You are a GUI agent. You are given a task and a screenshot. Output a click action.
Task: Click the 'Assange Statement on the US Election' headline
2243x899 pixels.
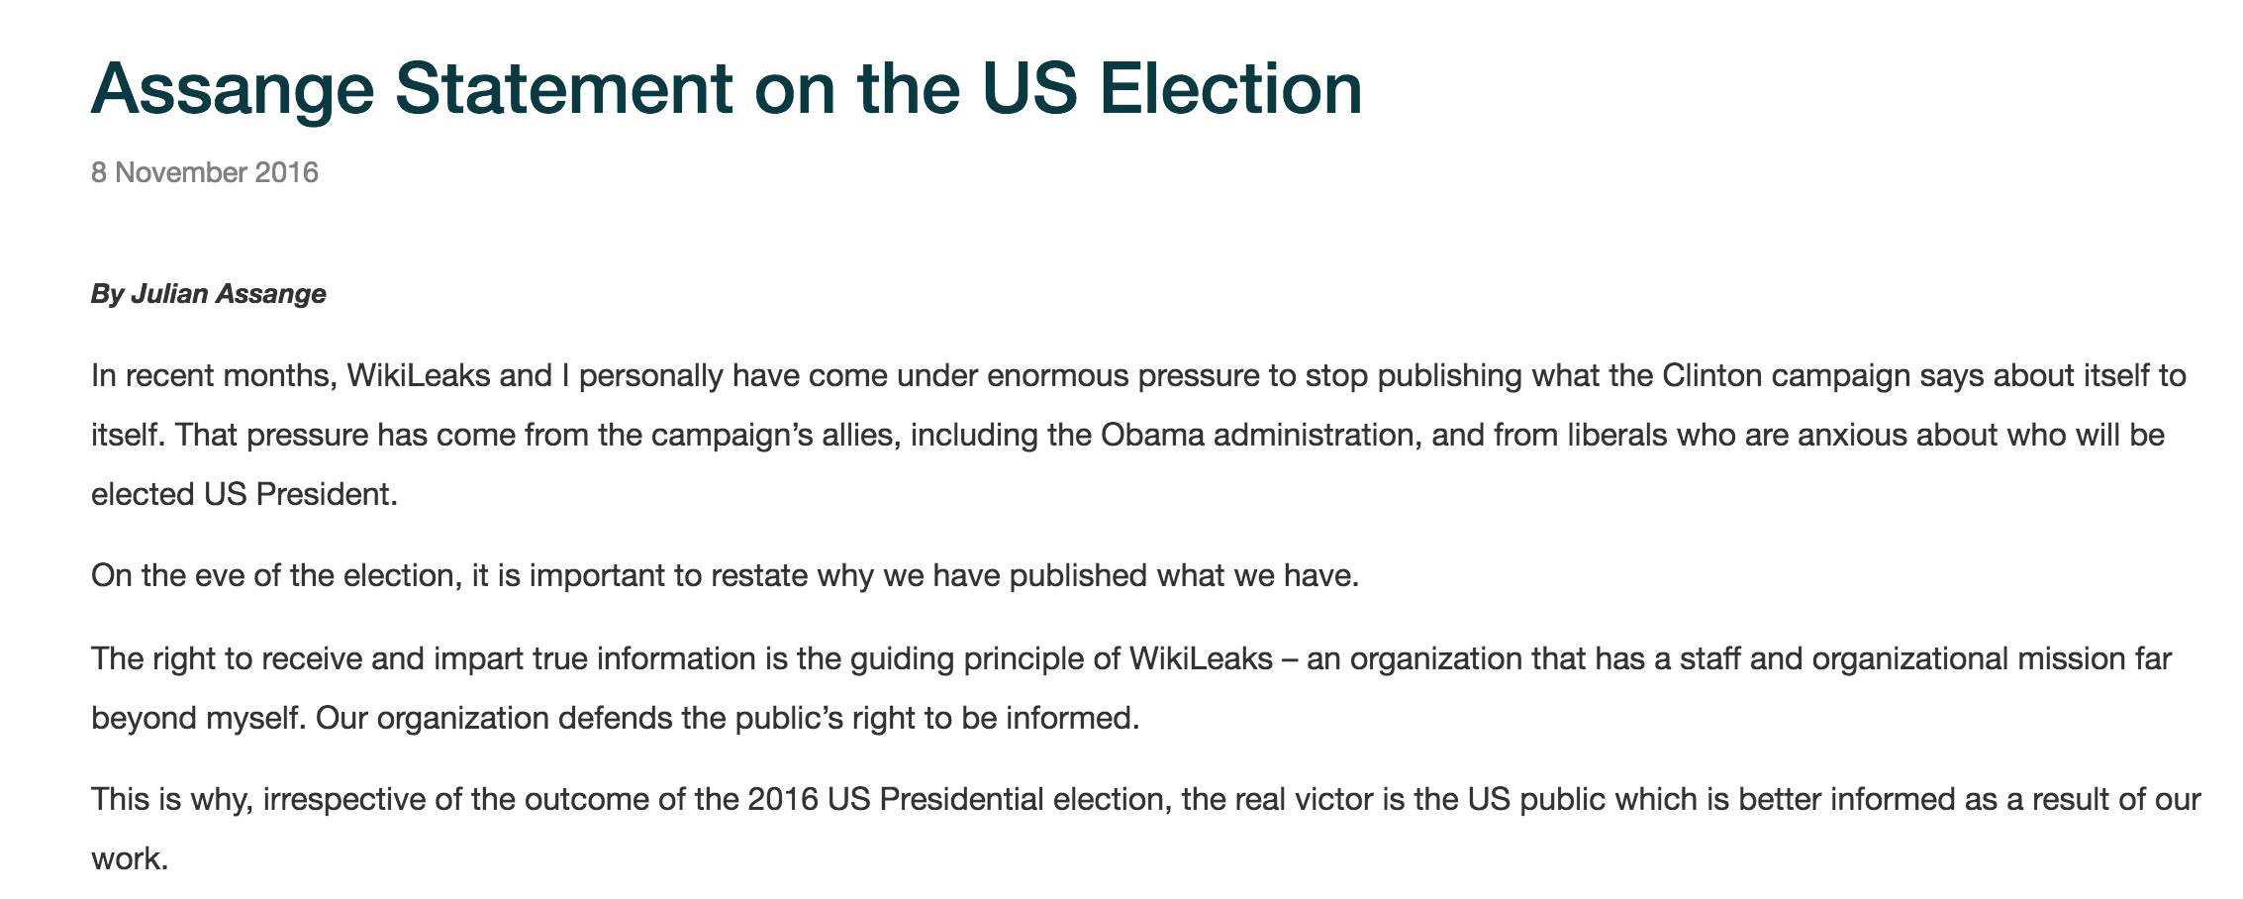pyautogui.click(x=727, y=89)
